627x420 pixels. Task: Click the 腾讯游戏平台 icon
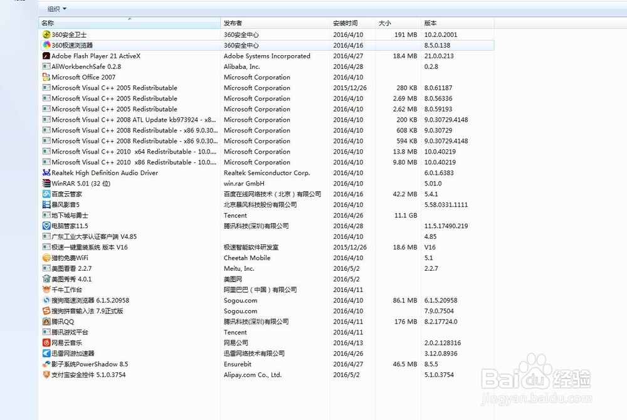coord(46,332)
